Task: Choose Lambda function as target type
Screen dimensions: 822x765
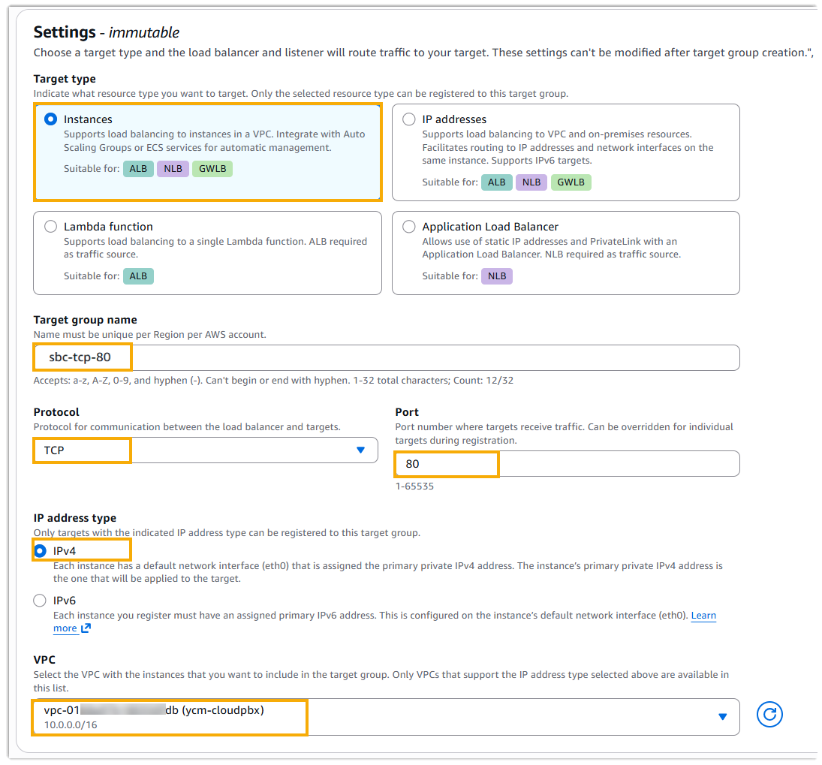Action: 51,227
